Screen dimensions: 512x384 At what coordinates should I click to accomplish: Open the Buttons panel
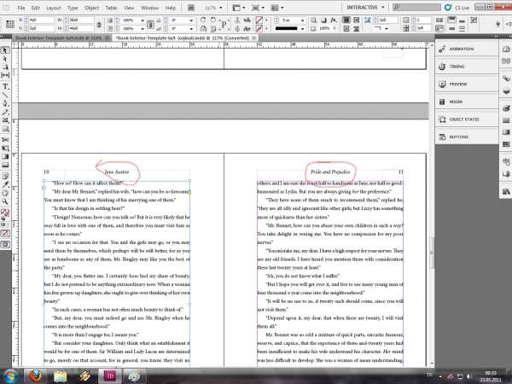click(x=467, y=137)
